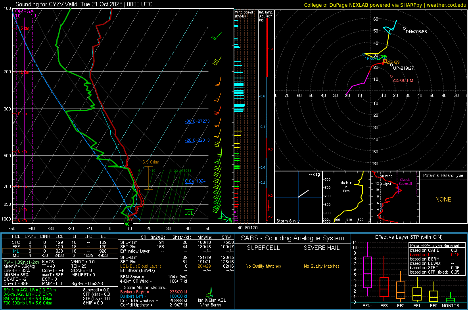Click the Prob EF2+ Given Supercell header

coord(435,245)
